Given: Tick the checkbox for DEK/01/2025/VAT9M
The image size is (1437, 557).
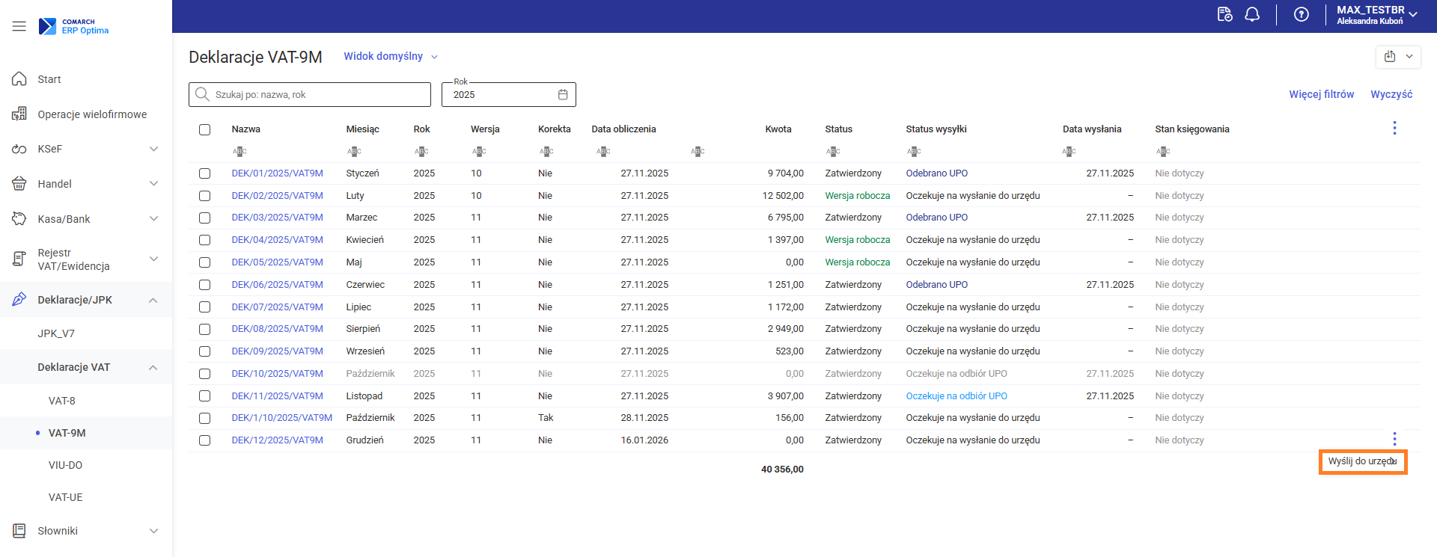Looking at the screenshot, I should (204, 173).
